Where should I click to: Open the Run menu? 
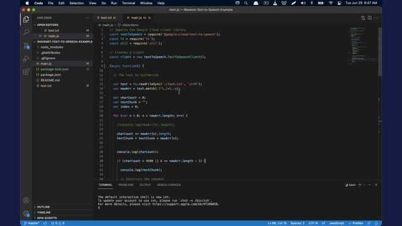[114, 3]
